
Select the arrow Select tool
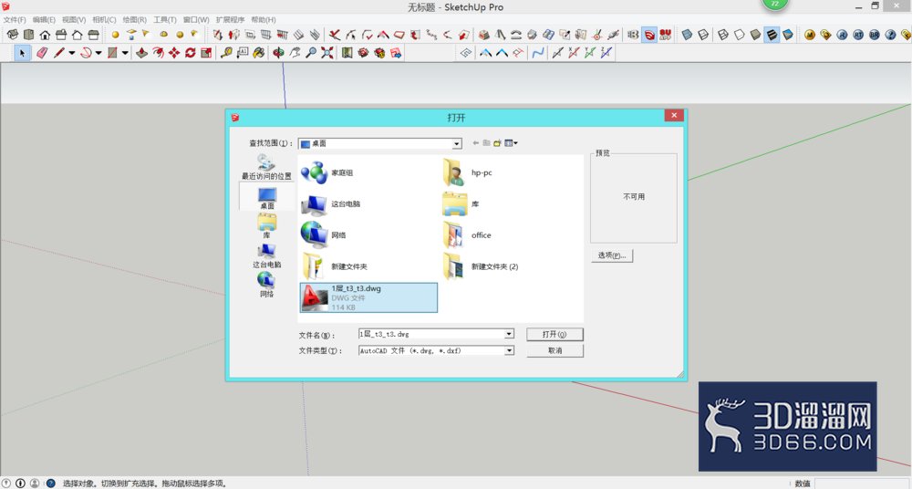pos(22,53)
